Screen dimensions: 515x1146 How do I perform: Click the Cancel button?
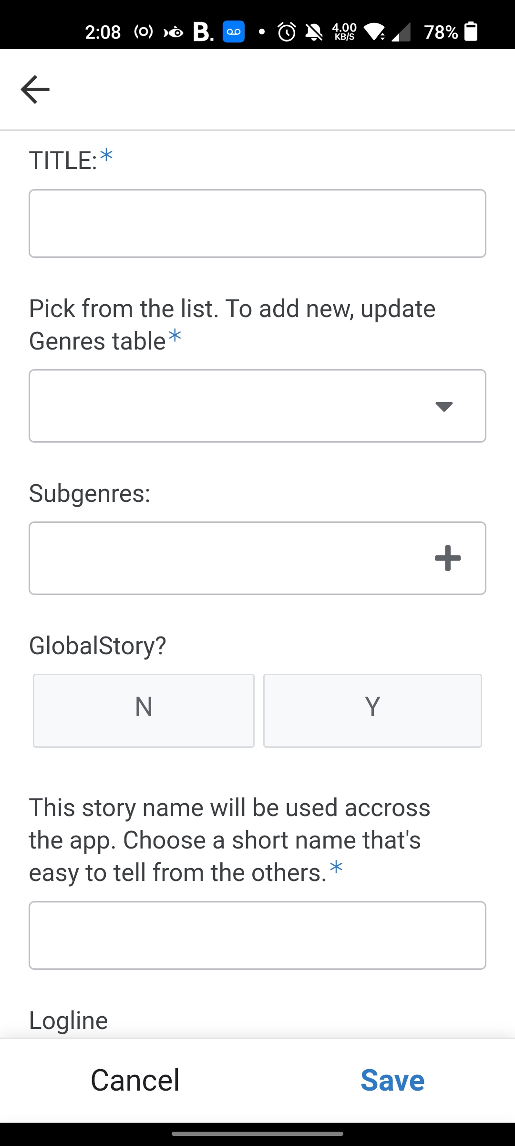135,1080
